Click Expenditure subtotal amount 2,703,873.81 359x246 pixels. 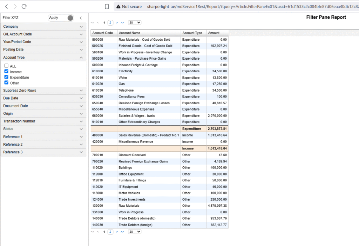tap(217, 129)
